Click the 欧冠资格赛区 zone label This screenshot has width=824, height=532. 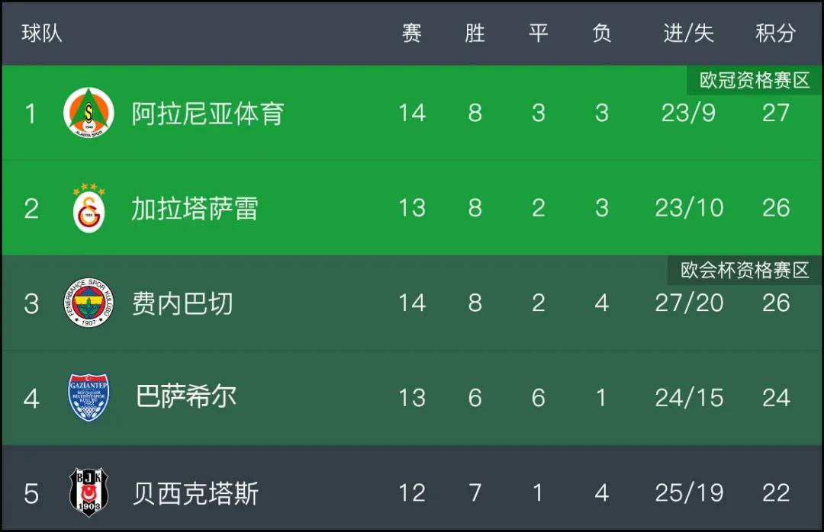754,80
